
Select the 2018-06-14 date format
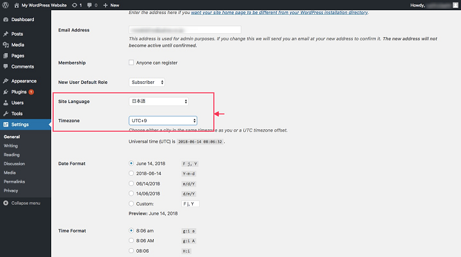point(131,173)
